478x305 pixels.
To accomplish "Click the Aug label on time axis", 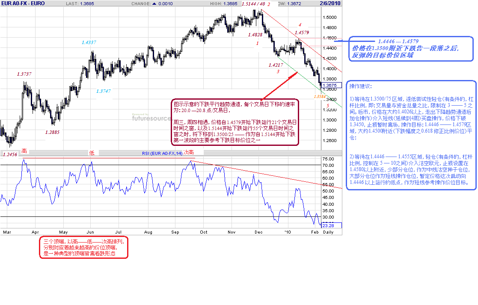I will (x=148, y=232).
